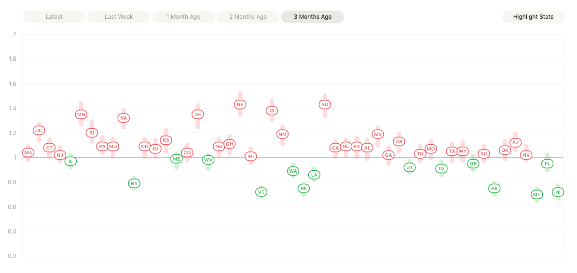
Task: Click the NE state marker
Action: (240, 104)
